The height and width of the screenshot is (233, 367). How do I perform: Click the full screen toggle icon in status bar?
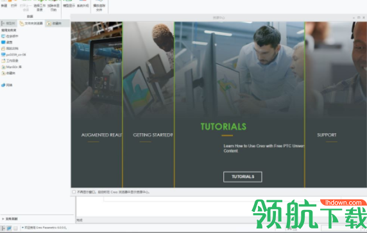pyautogui.click(x=15, y=228)
